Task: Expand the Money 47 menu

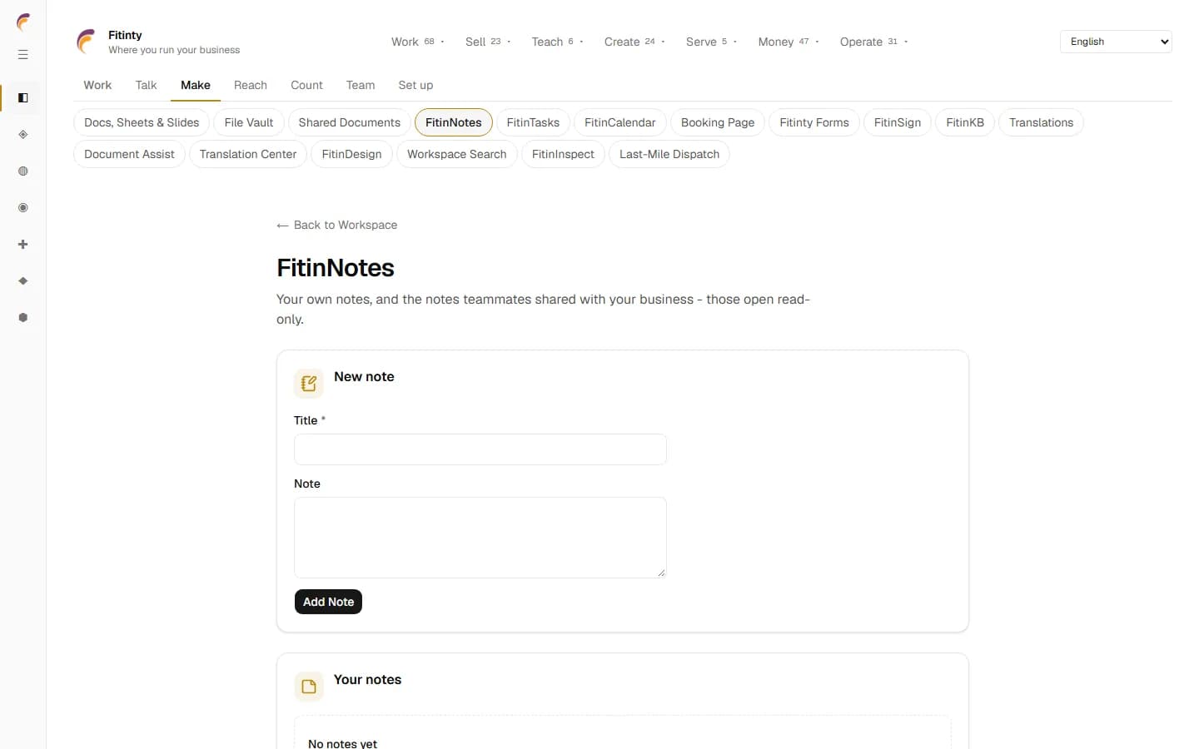Action: pos(789,42)
